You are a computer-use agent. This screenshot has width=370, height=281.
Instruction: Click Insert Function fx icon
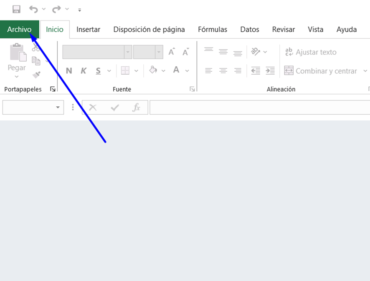[x=137, y=108]
